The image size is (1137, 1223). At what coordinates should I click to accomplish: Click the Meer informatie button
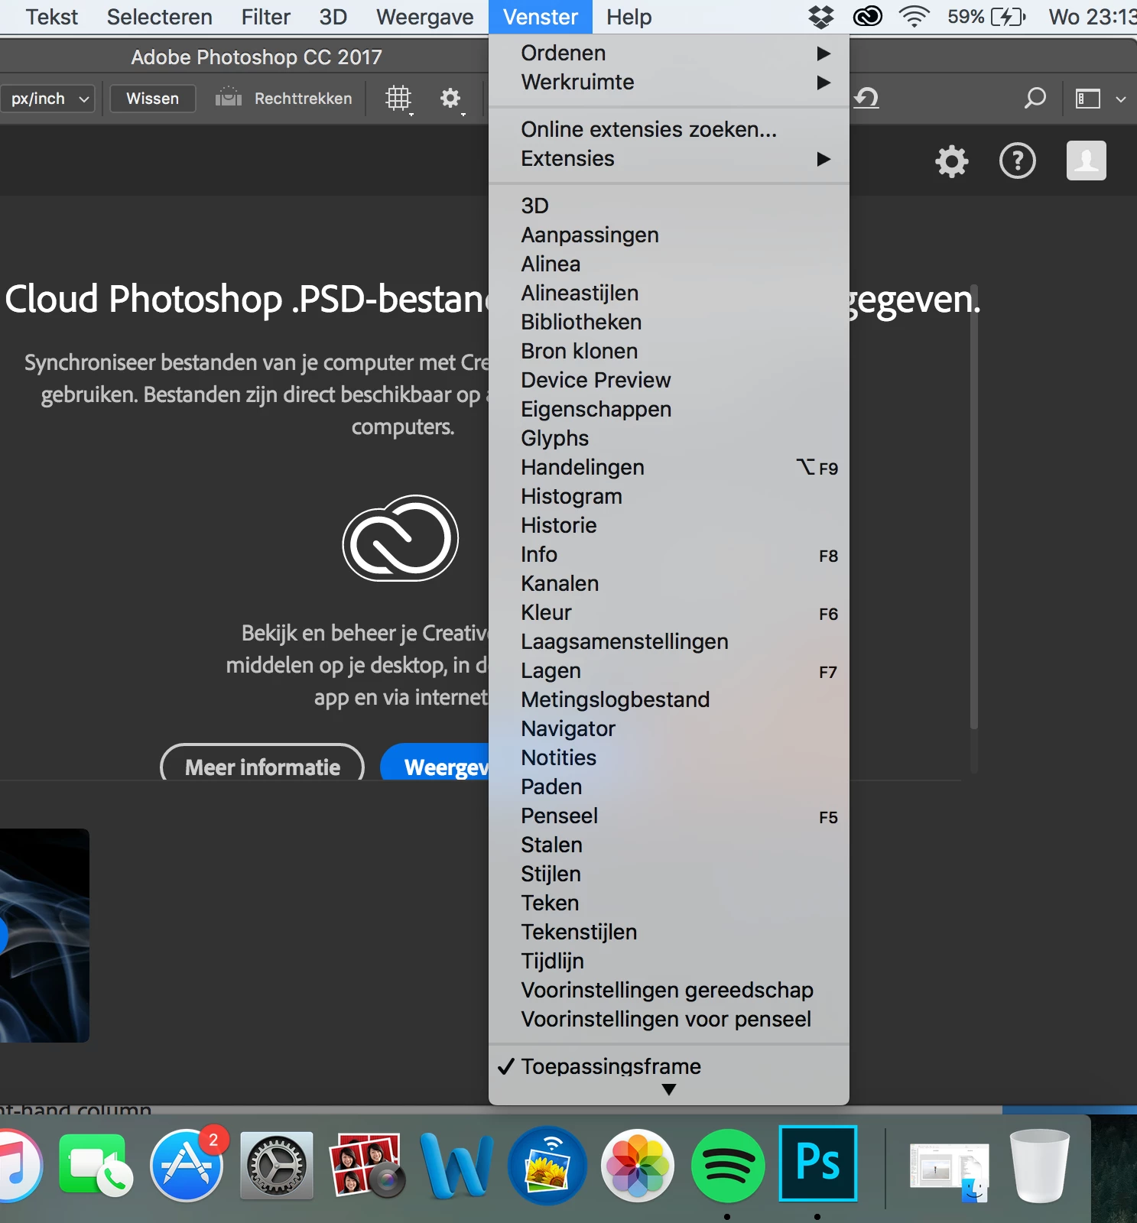coord(262,763)
